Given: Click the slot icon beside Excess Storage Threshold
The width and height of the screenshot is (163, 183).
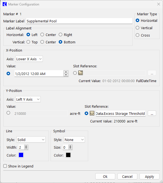Looking at the screenshot, I should 92,113.
